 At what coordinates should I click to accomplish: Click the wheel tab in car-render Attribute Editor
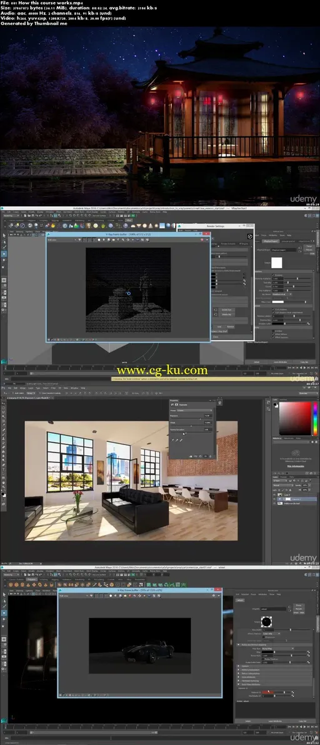coord(240,600)
